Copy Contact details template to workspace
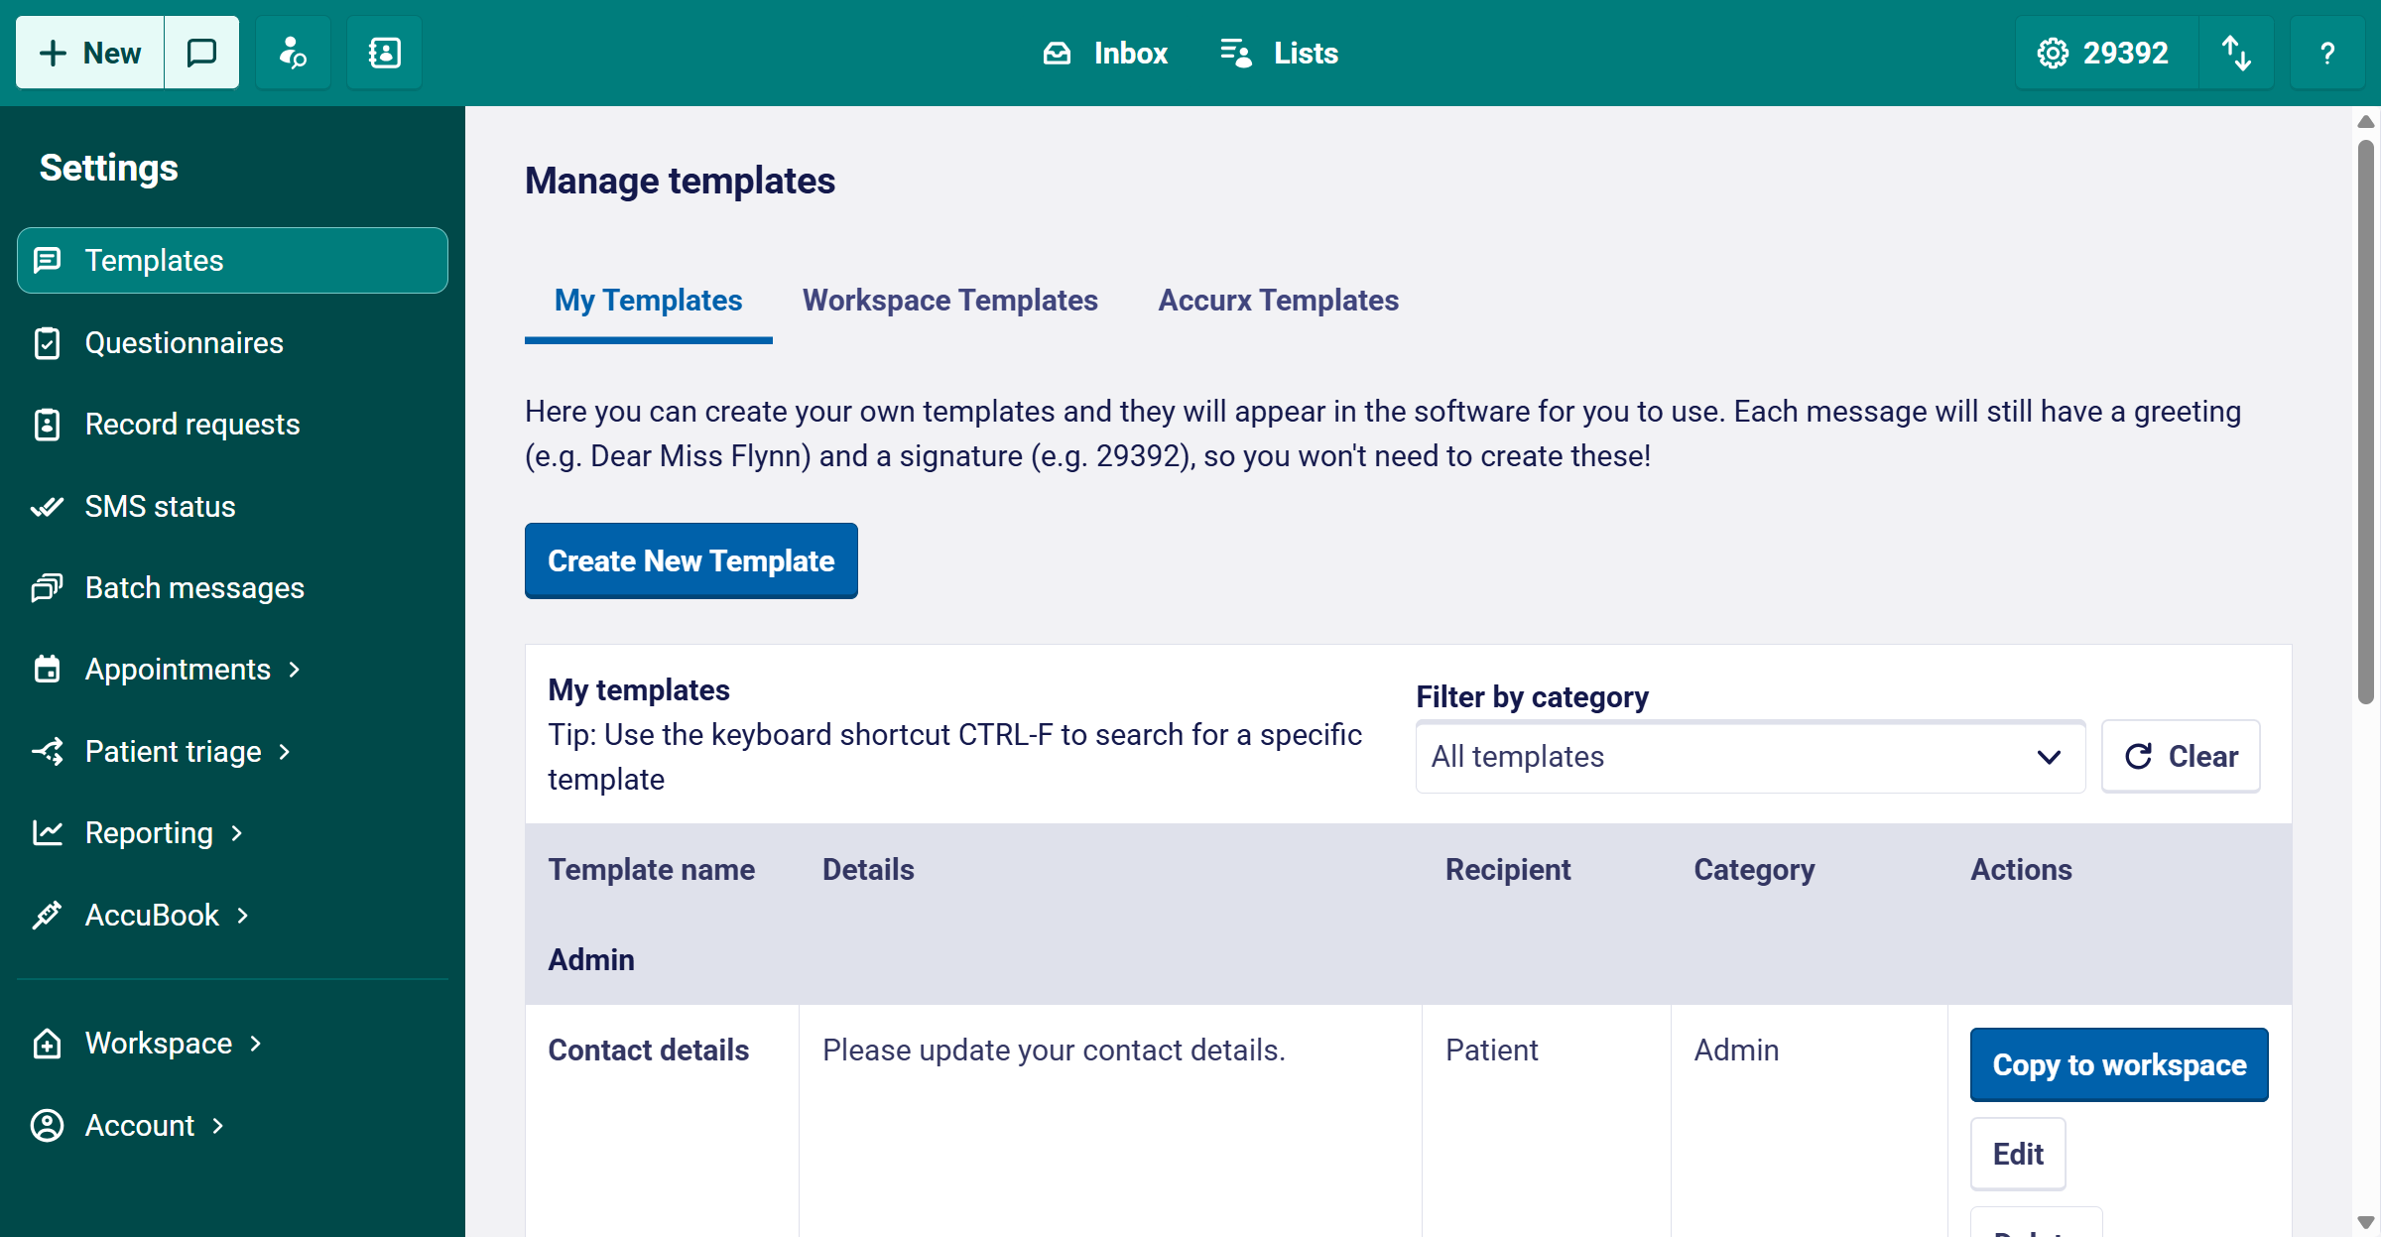Viewport: 2381px width, 1237px height. tap(2119, 1064)
